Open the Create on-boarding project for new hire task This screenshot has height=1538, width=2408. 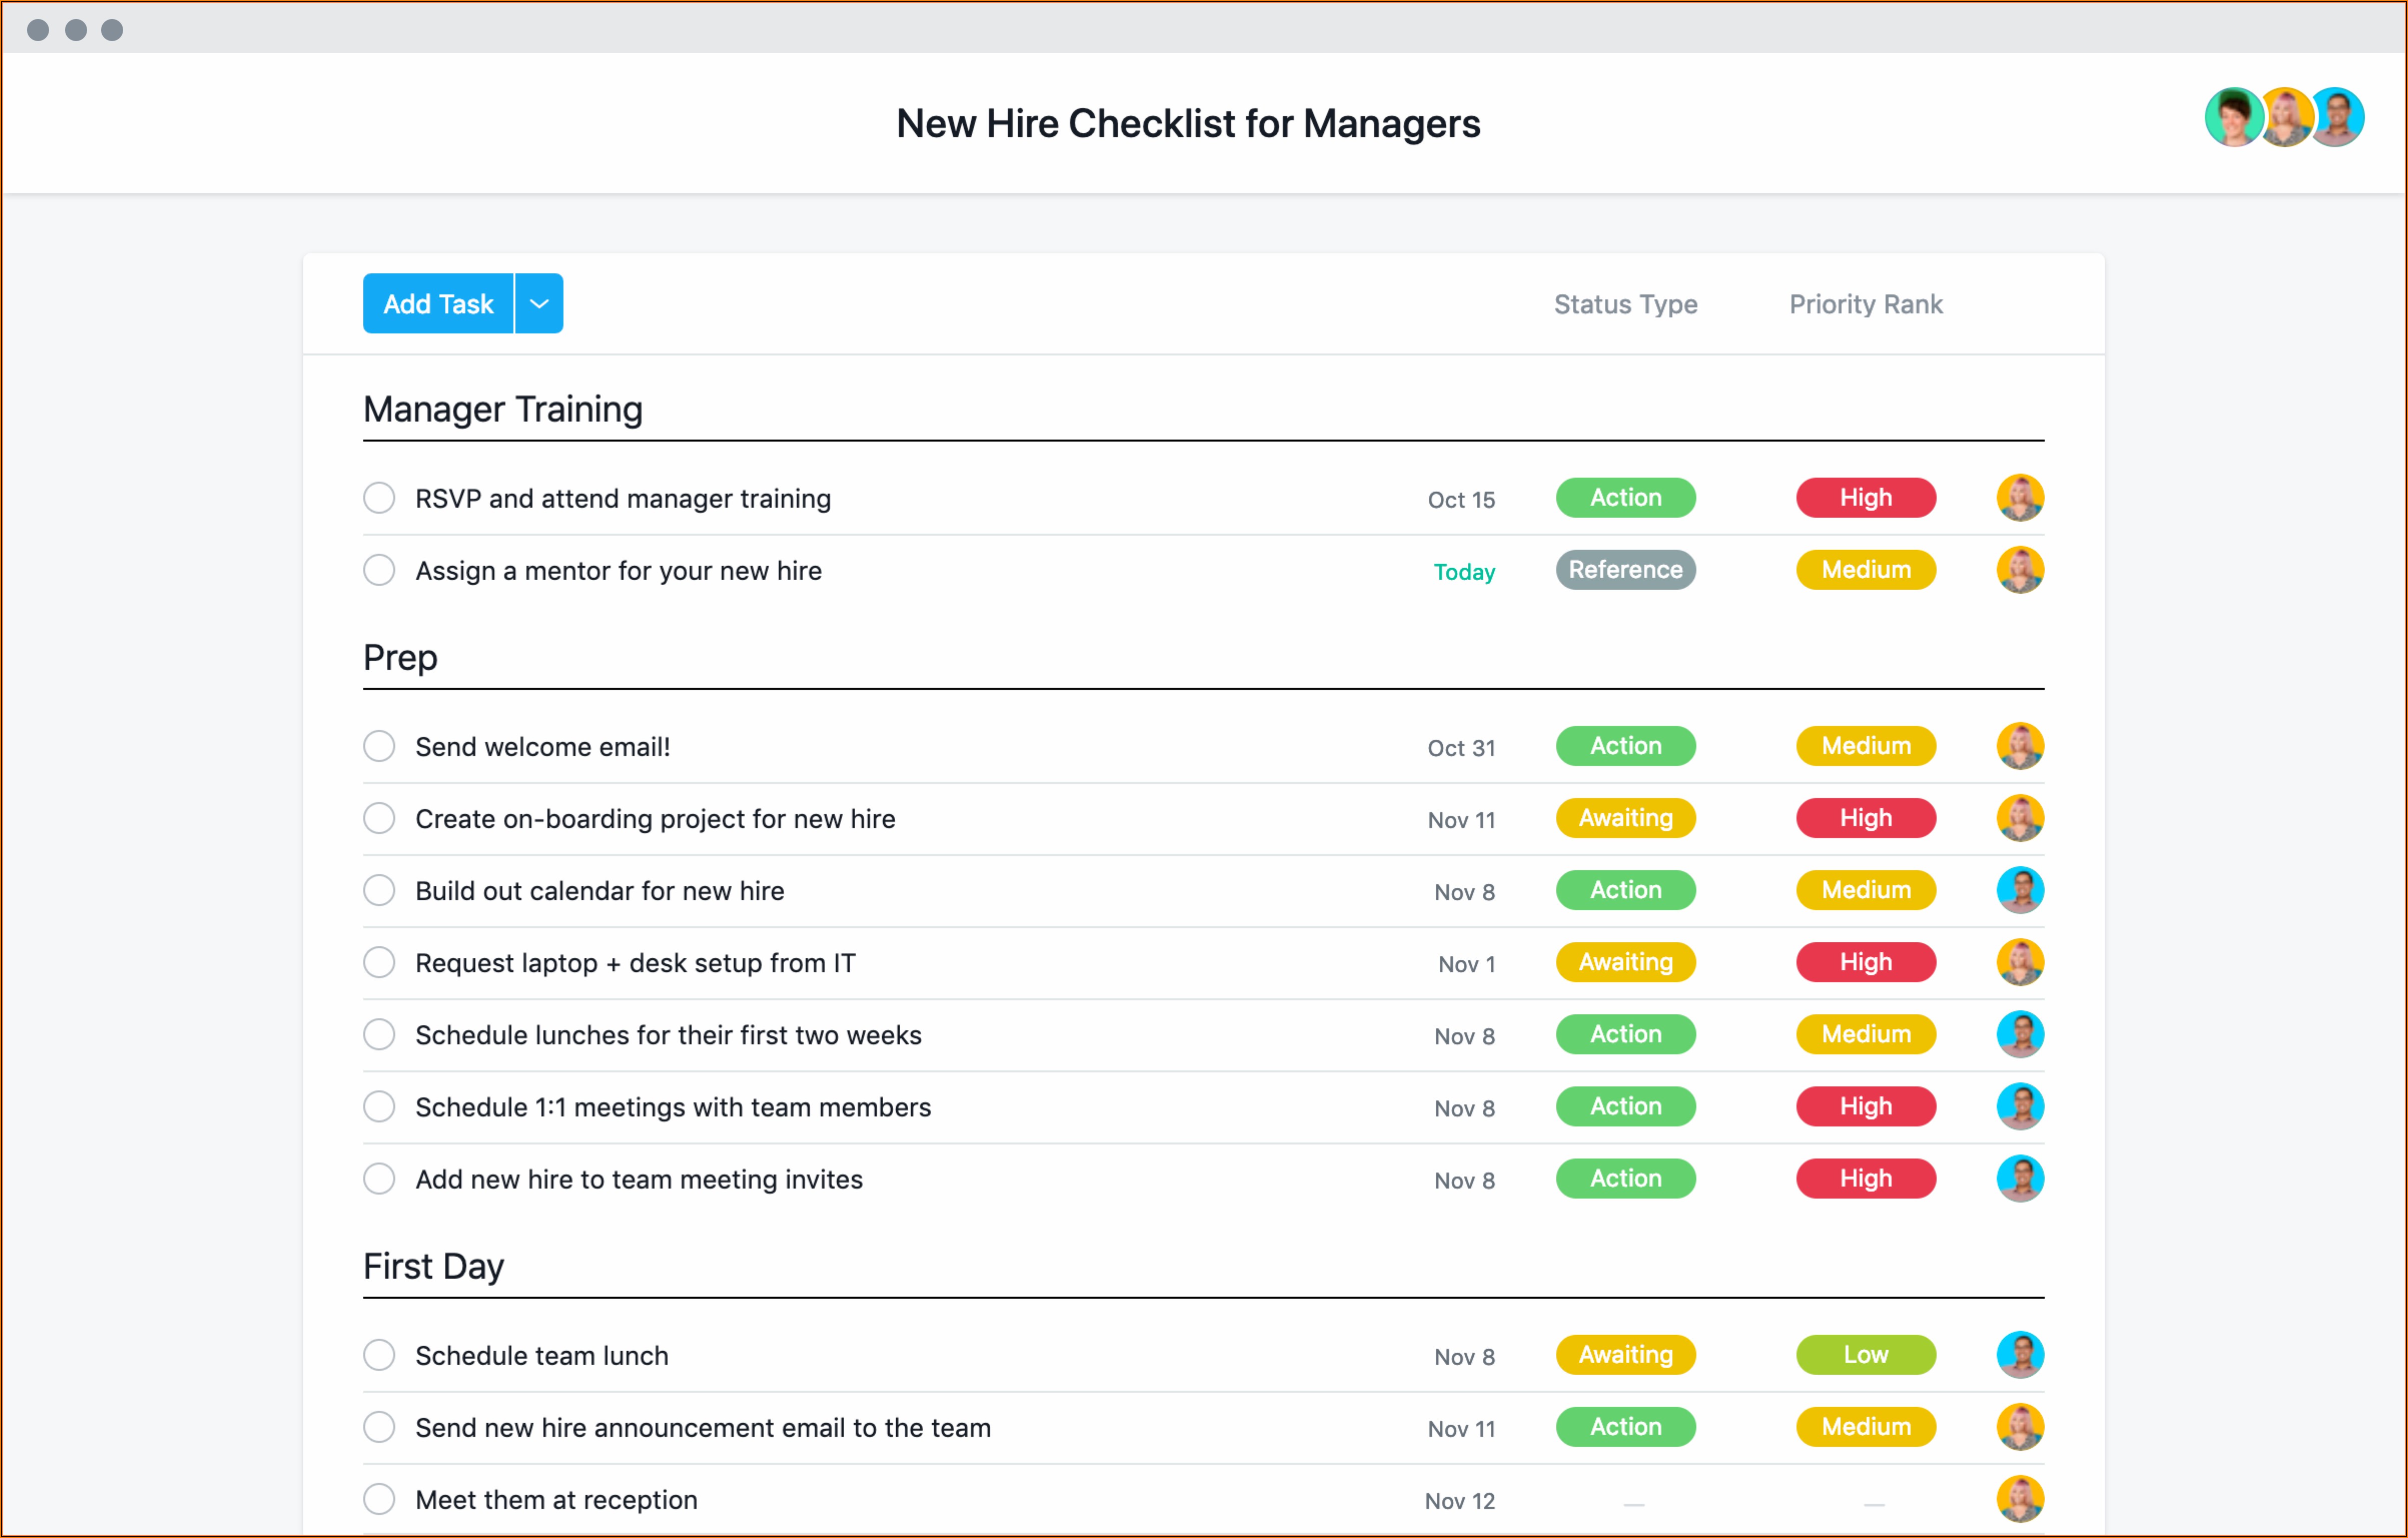[655, 818]
